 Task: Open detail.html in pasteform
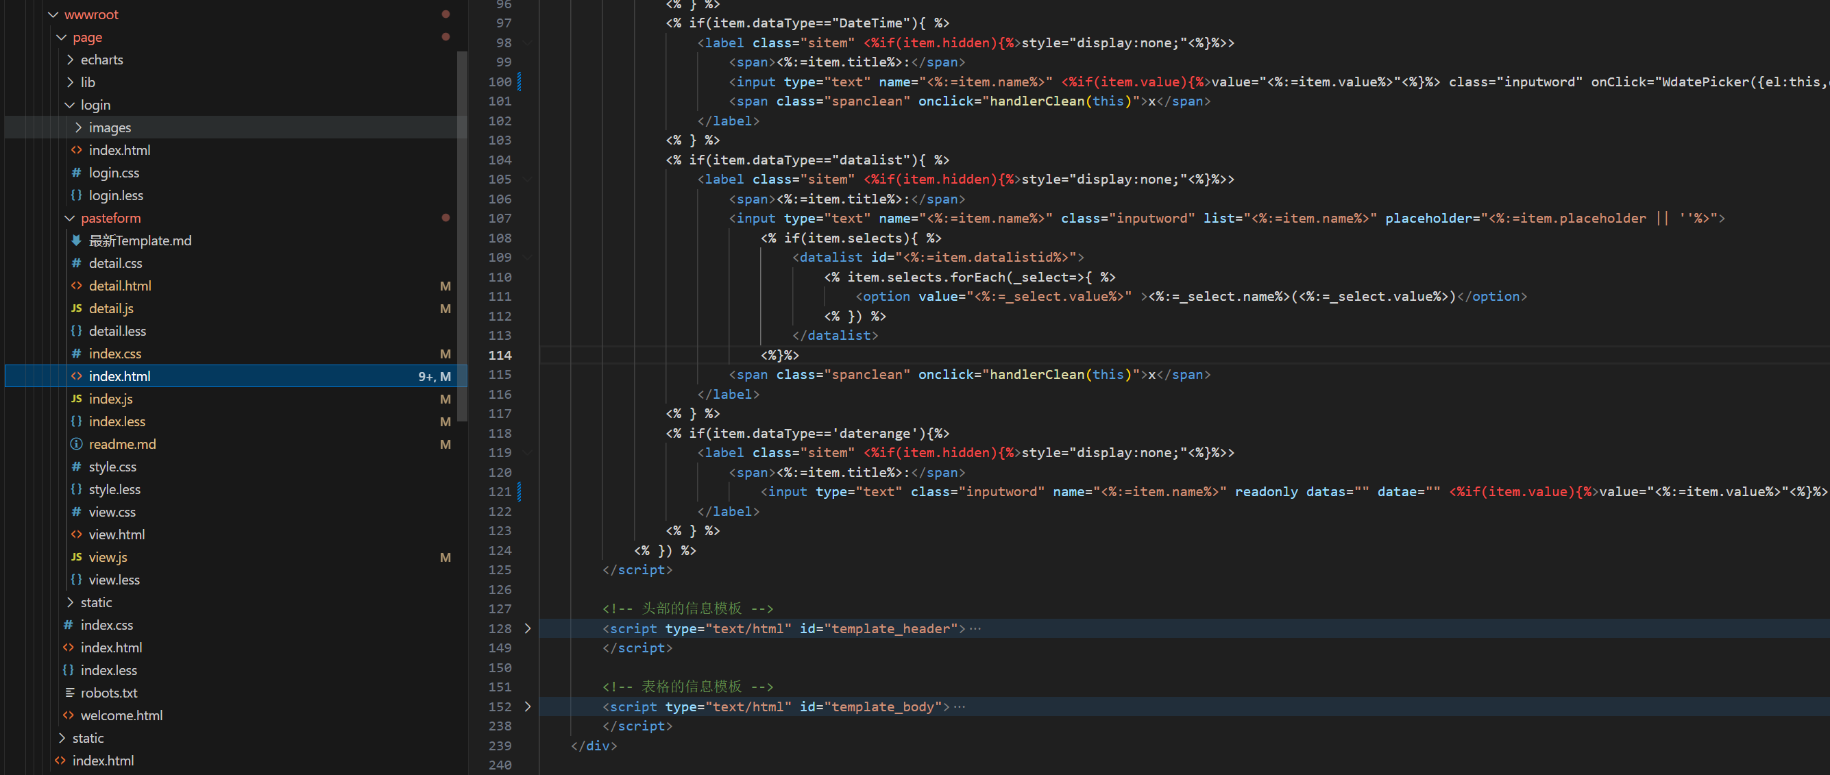coord(120,286)
